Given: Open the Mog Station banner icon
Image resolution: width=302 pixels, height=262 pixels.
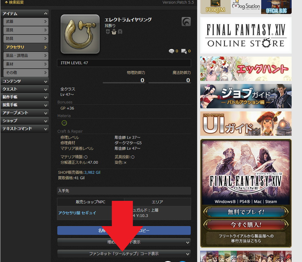Looking at the screenshot, I should (246, 7).
